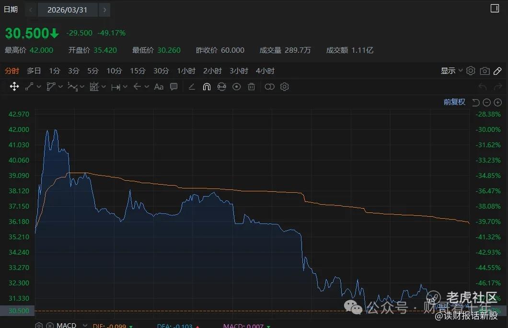Click the date field 2026/03/31

(x=68, y=10)
